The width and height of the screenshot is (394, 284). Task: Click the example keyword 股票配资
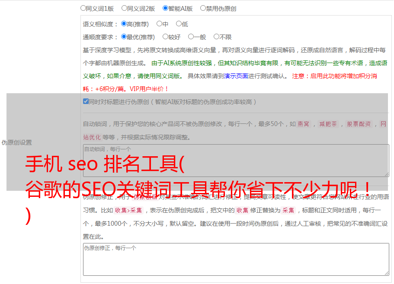pyautogui.click(x=359, y=124)
